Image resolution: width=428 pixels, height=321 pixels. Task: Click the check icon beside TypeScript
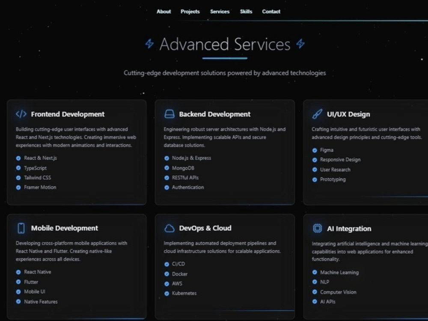coord(18,168)
